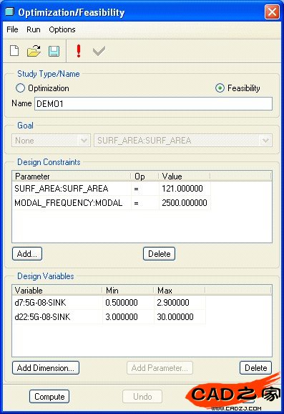Click the red exclamation mark toolbar icon
Image resolution: width=284 pixels, height=414 pixels.
(x=79, y=51)
